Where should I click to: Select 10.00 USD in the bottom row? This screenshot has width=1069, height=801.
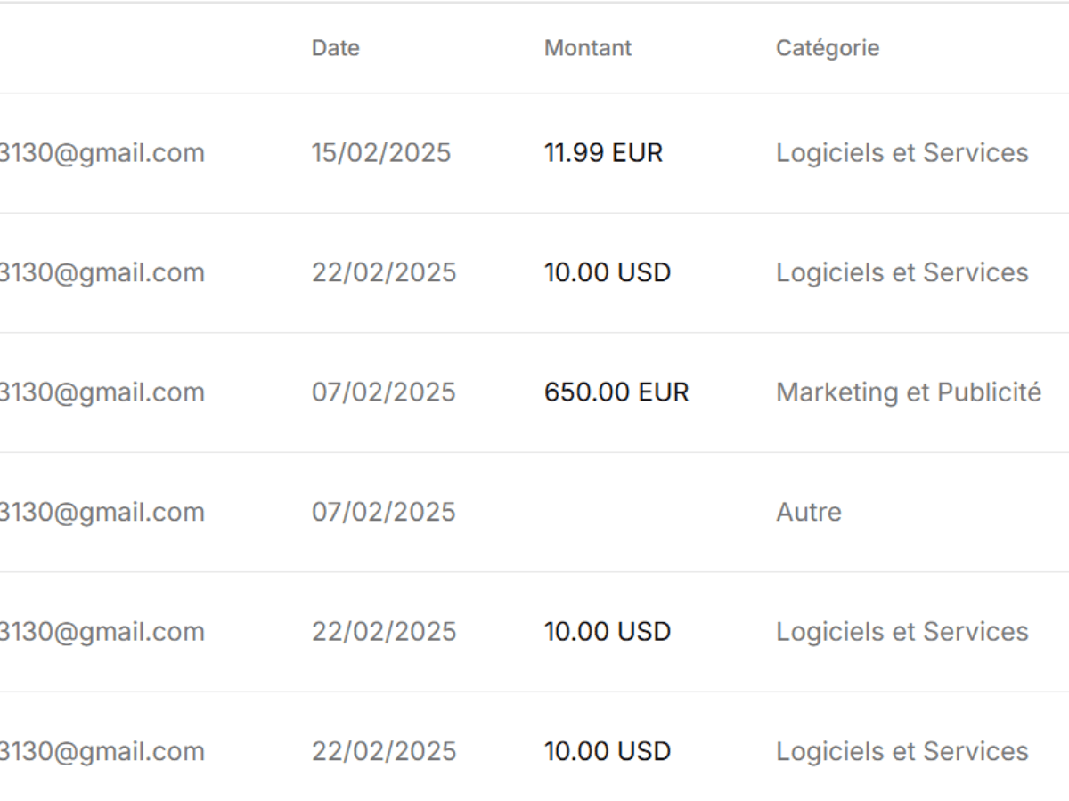click(608, 751)
